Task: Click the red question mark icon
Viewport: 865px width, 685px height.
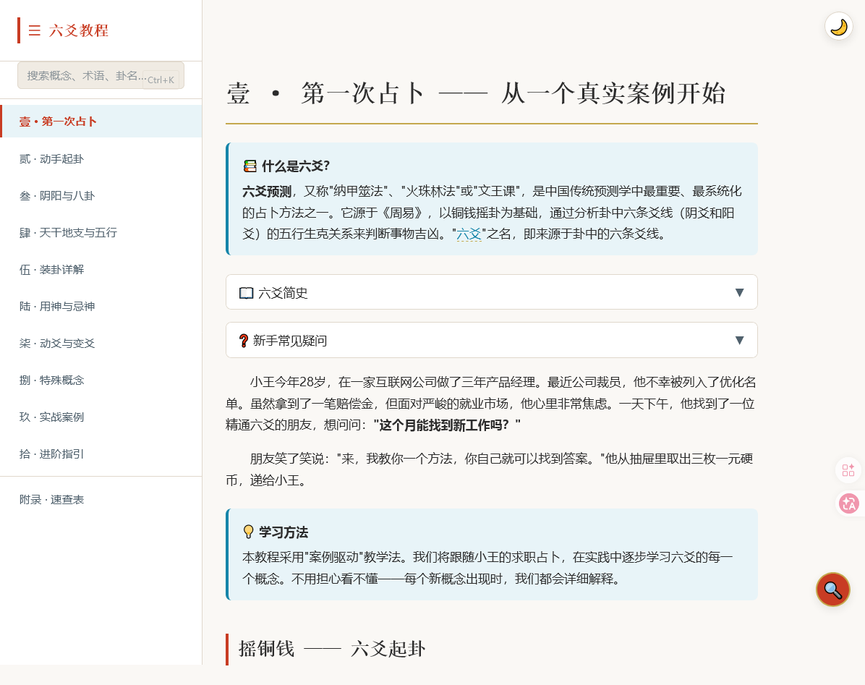Action: pos(243,341)
